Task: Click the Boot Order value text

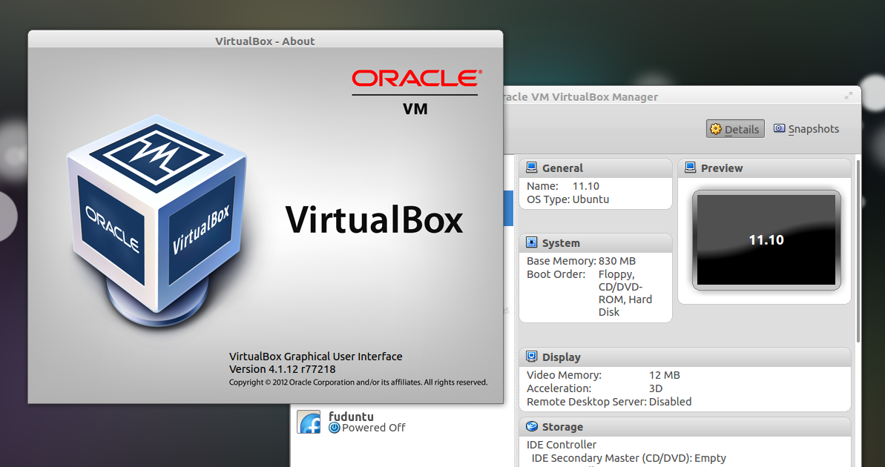Action: (625, 294)
